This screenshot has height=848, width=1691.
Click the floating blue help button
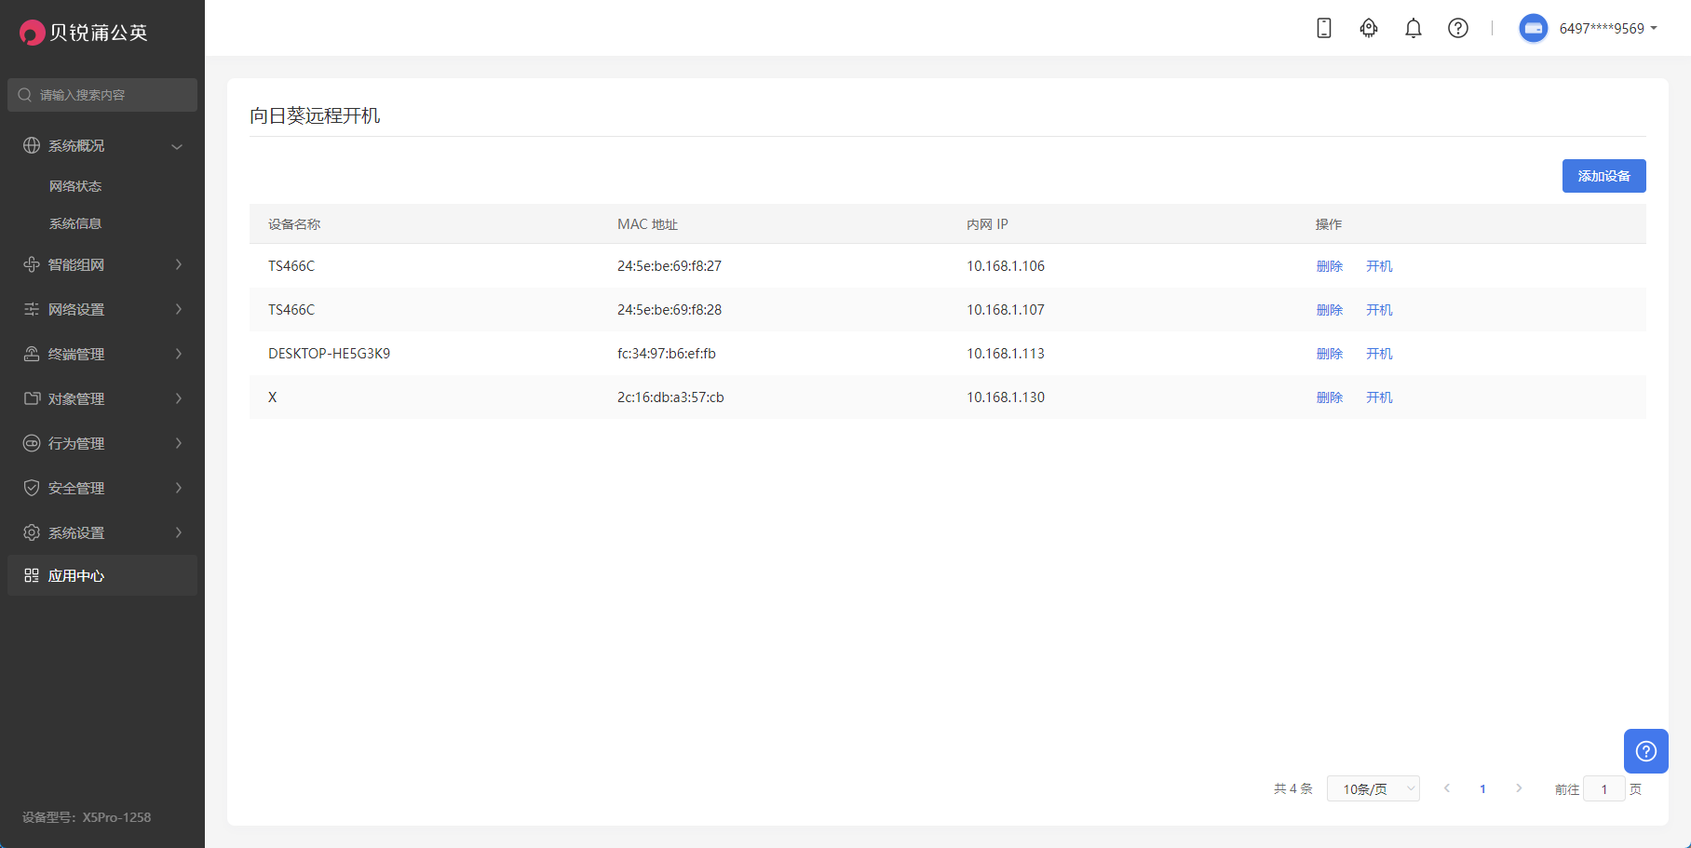1645,750
